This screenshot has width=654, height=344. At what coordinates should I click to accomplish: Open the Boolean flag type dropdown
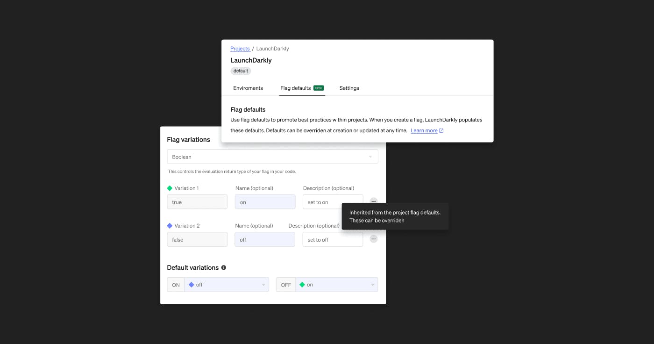pyautogui.click(x=272, y=157)
